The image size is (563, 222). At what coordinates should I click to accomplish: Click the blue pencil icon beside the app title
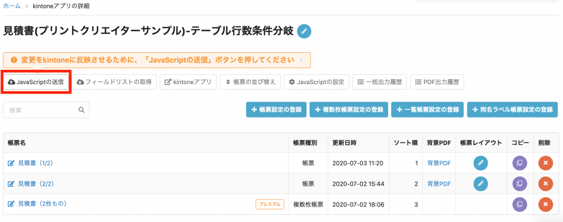[304, 31]
